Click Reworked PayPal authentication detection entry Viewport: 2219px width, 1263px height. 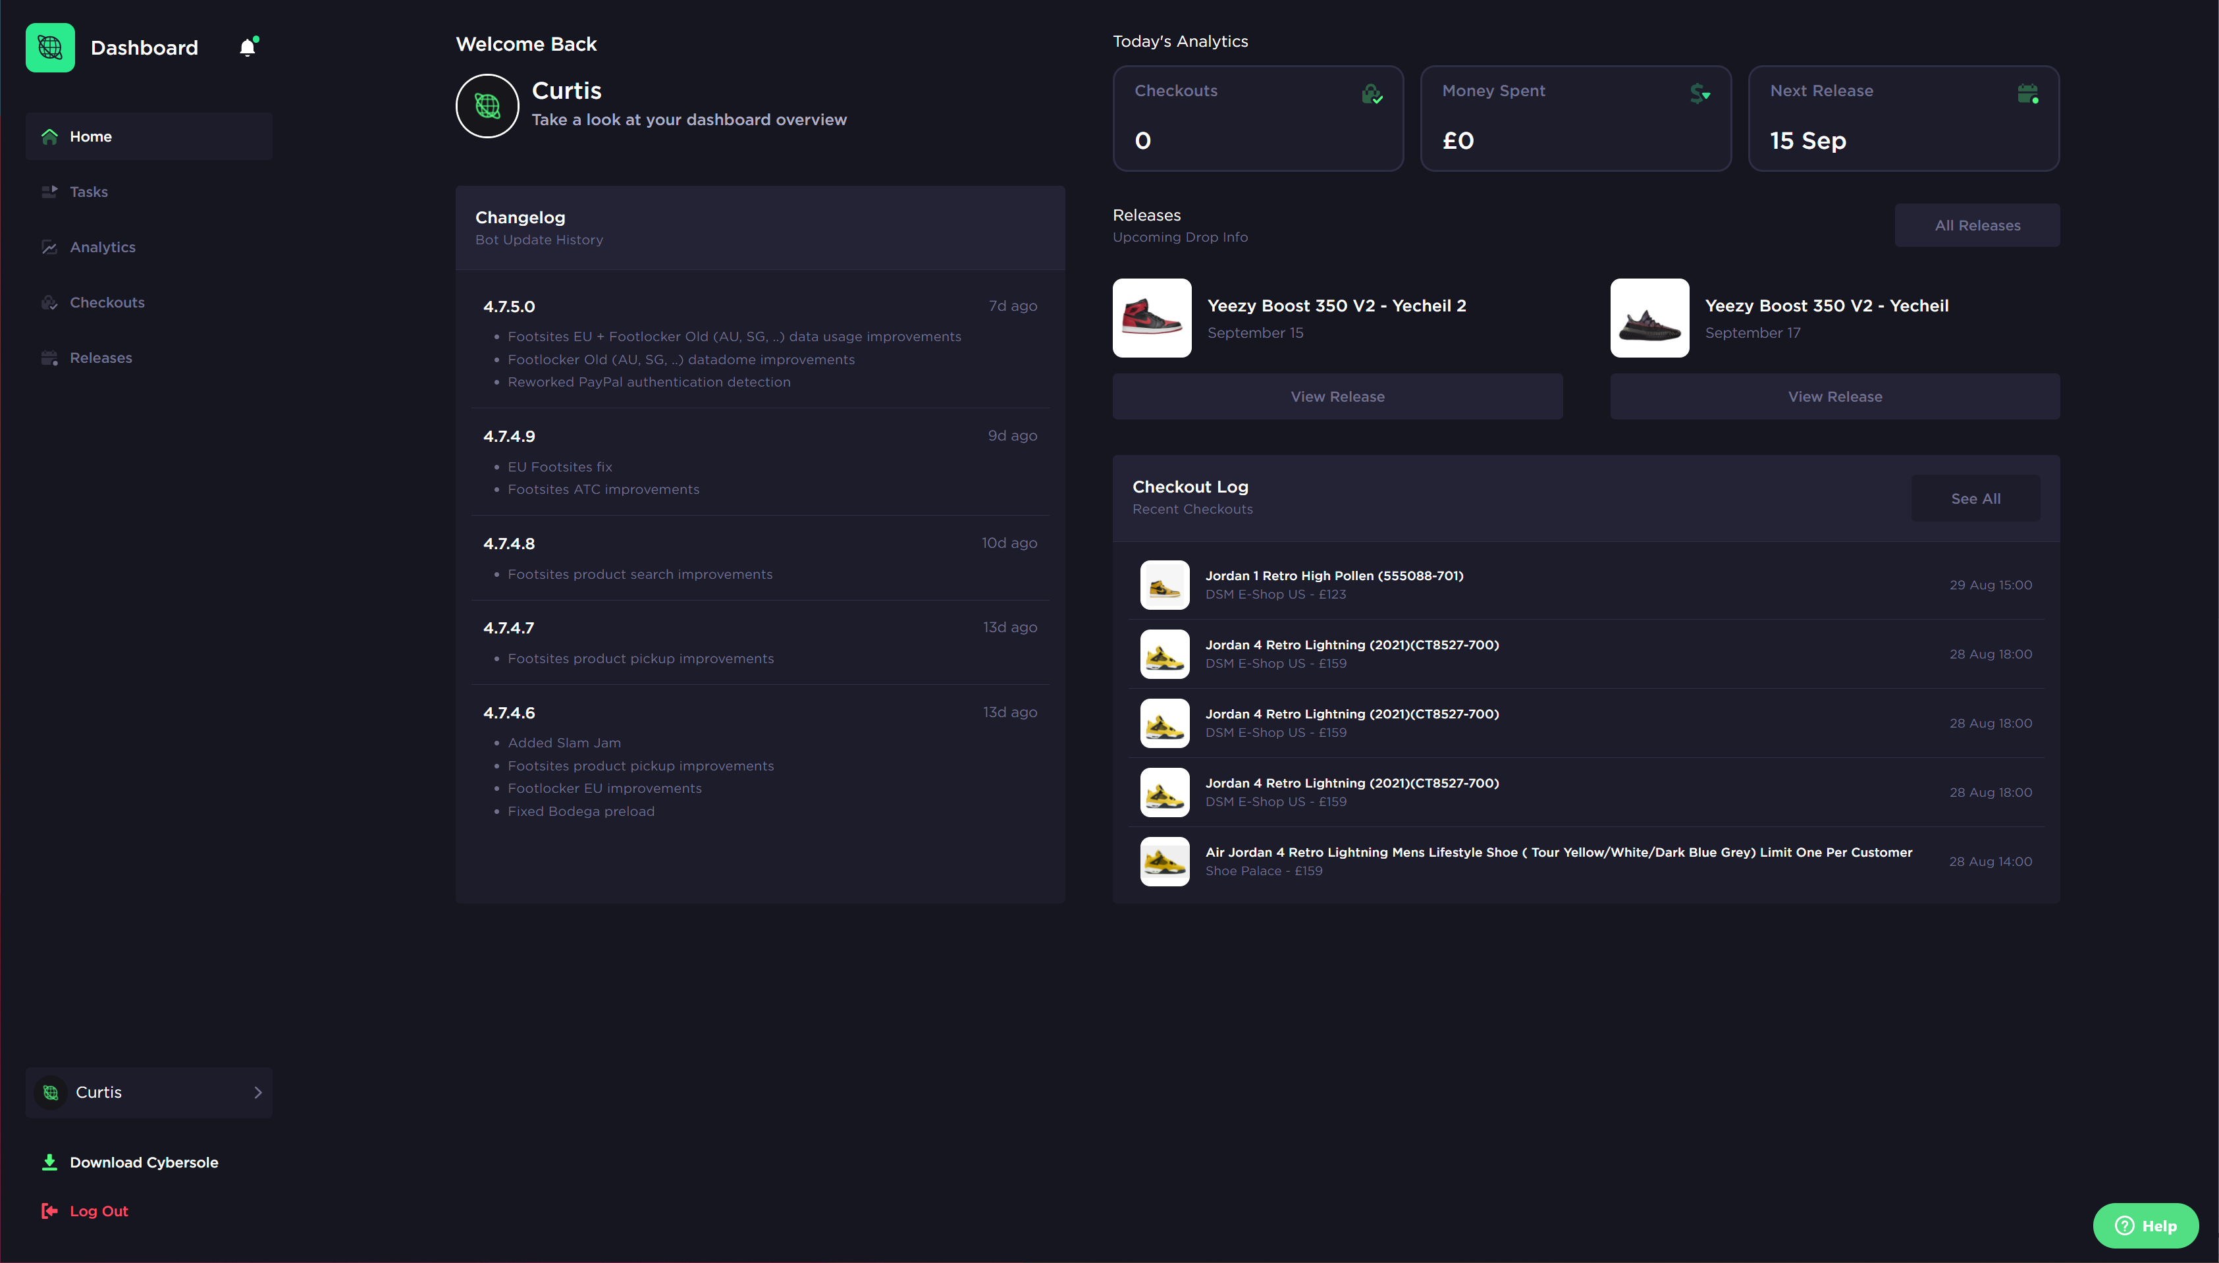coord(649,382)
